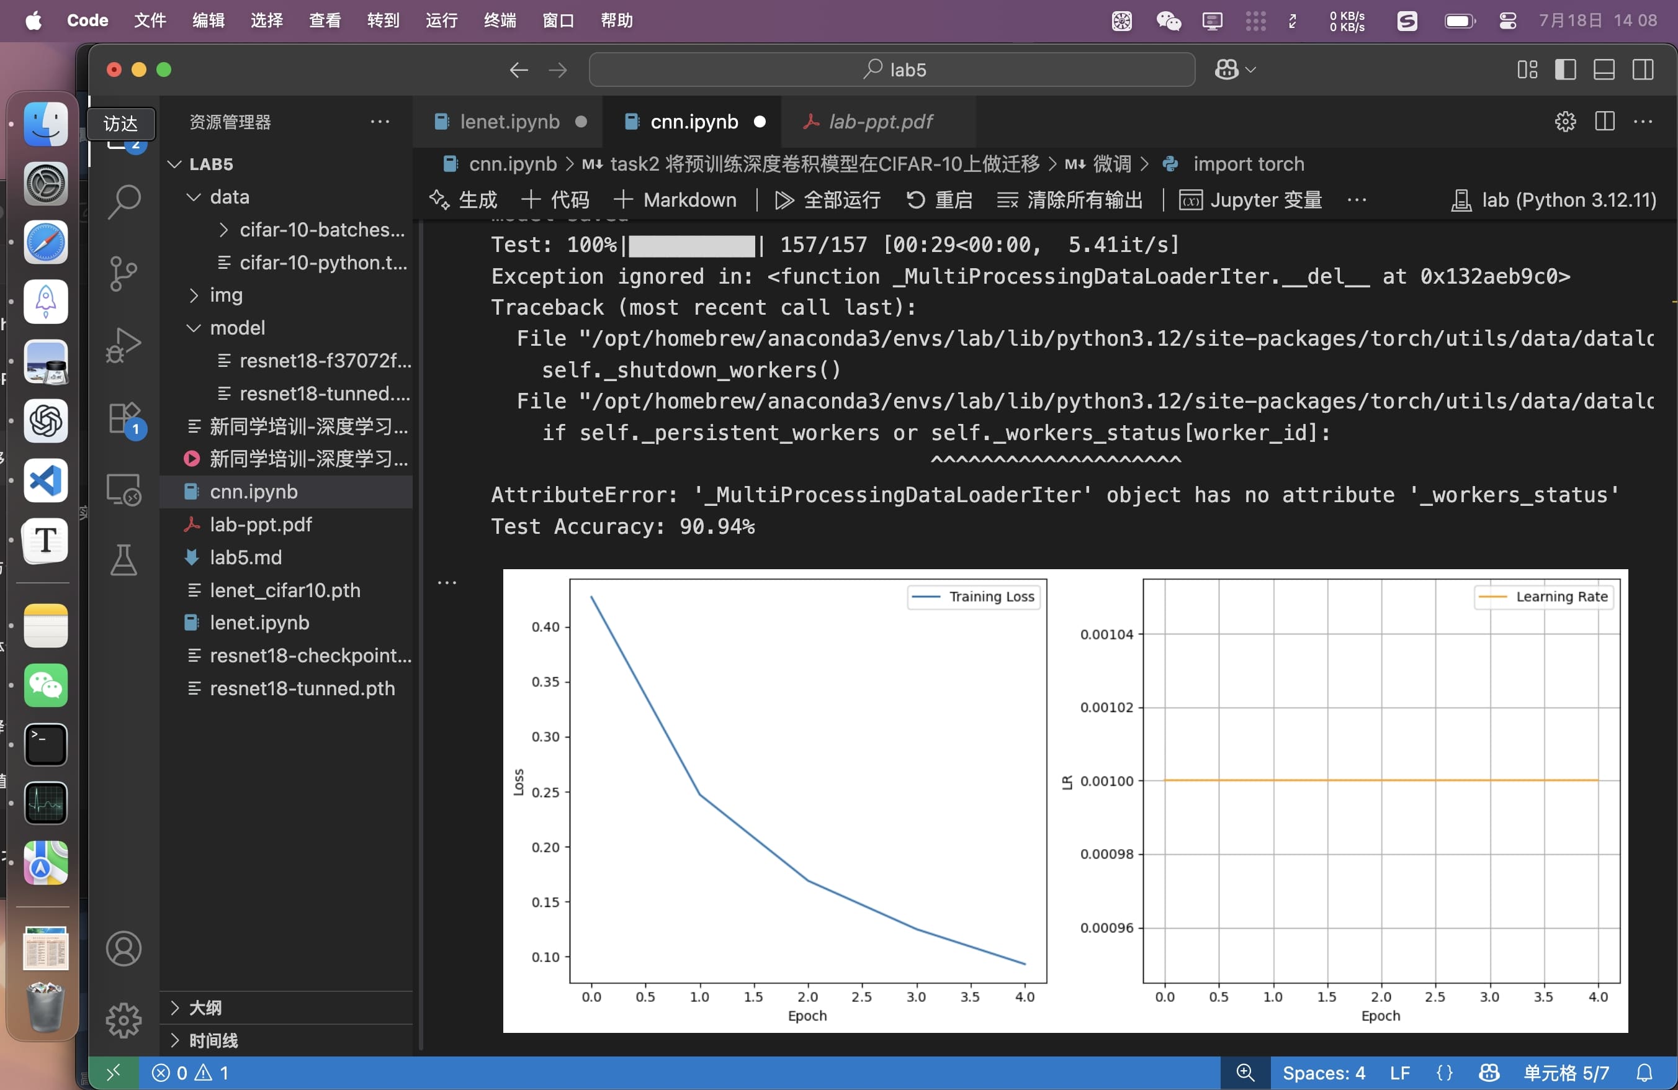Expand the 大纲 outline section
Viewport: 1678px width, 1090px height.
205,1007
